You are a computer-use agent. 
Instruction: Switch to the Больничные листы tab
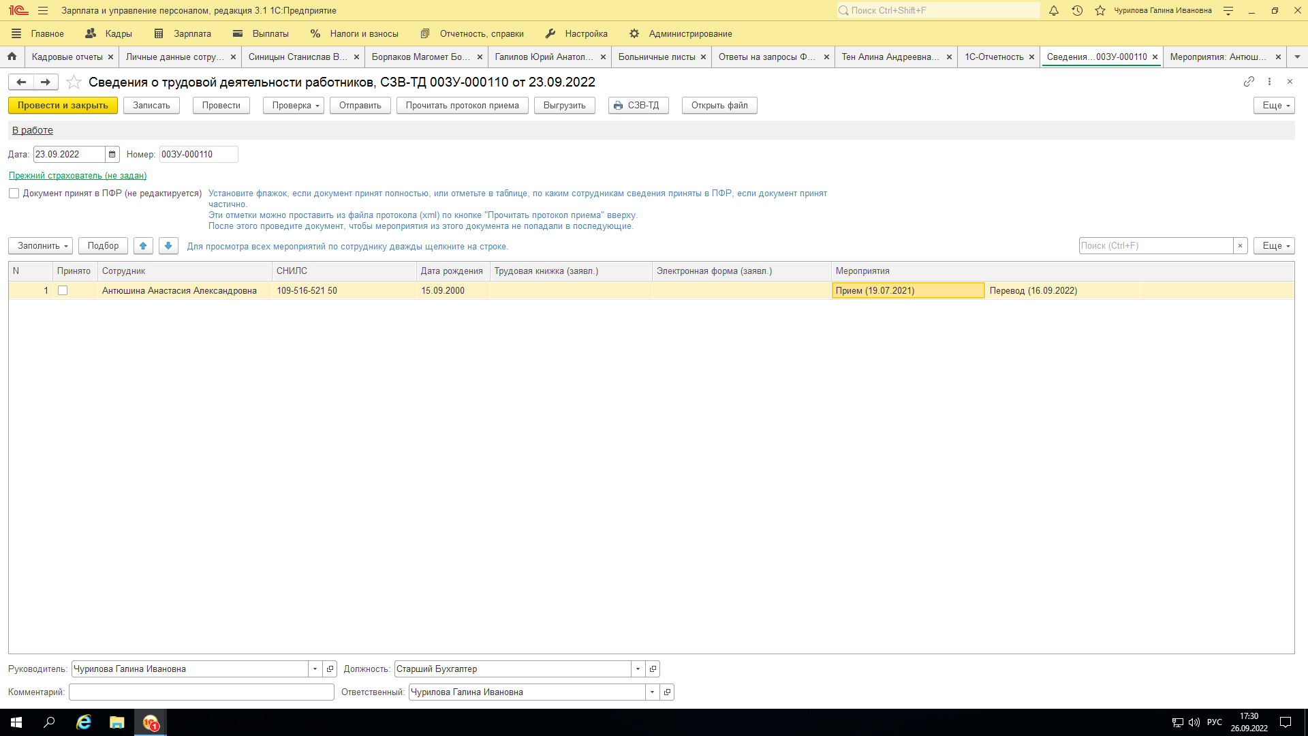[656, 57]
